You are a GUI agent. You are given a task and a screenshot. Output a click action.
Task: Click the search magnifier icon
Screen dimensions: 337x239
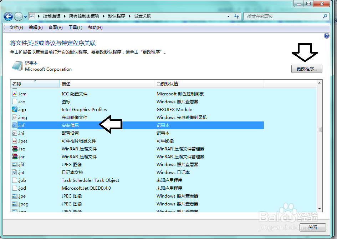click(x=325, y=16)
